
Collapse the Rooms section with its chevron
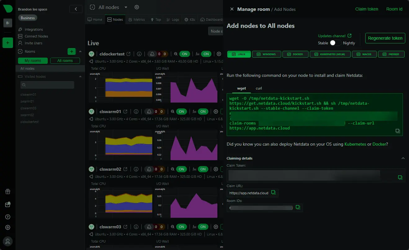tap(80, 51)
